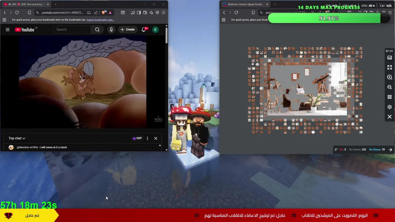The image size is (395, 222).
Task: Share the YouTube page from address bar
Action: click(x=96, y=13)
